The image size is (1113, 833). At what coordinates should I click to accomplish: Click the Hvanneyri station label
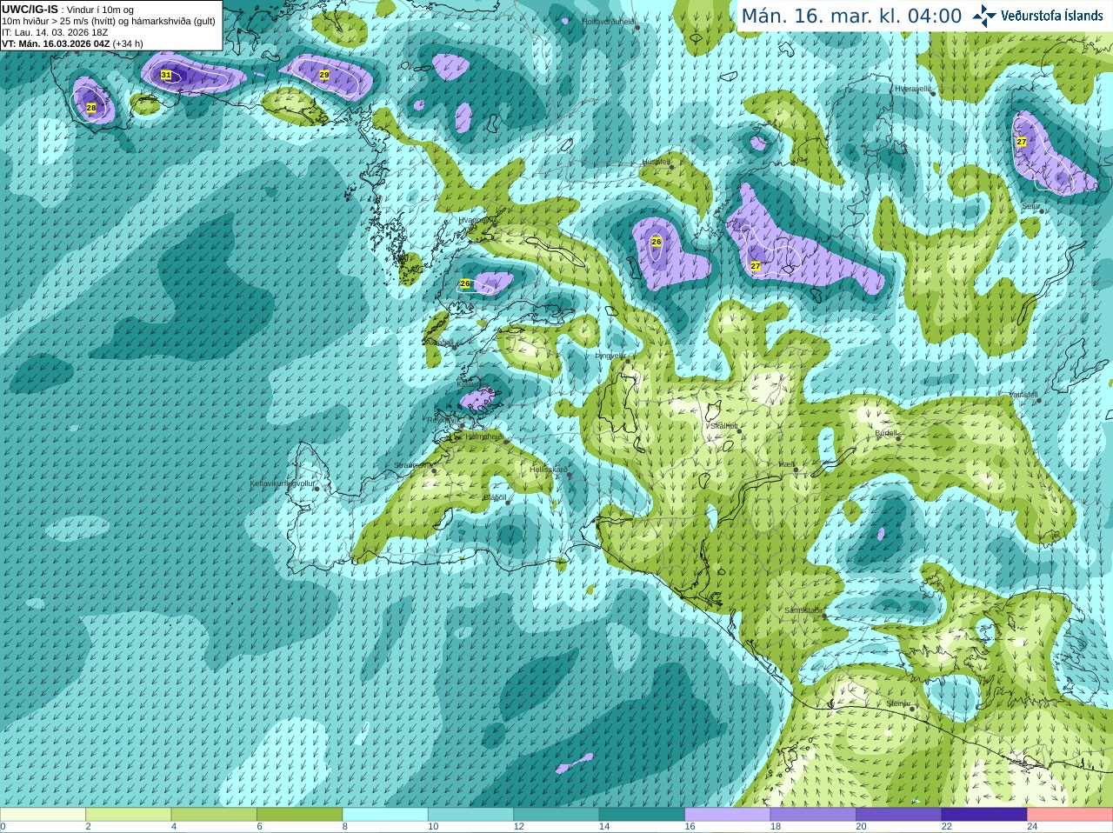pos(475,221)
